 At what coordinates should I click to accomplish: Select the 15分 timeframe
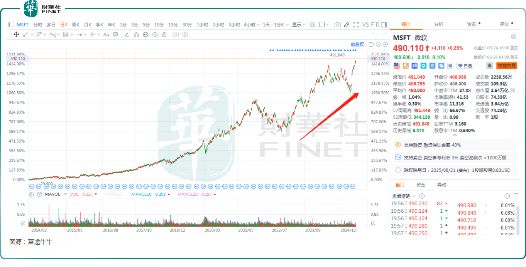173,25
